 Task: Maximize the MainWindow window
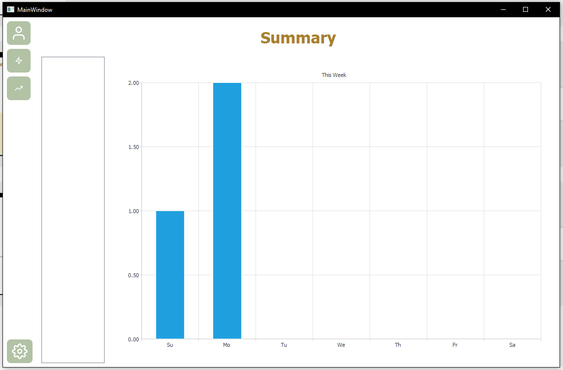click(525, 10)
